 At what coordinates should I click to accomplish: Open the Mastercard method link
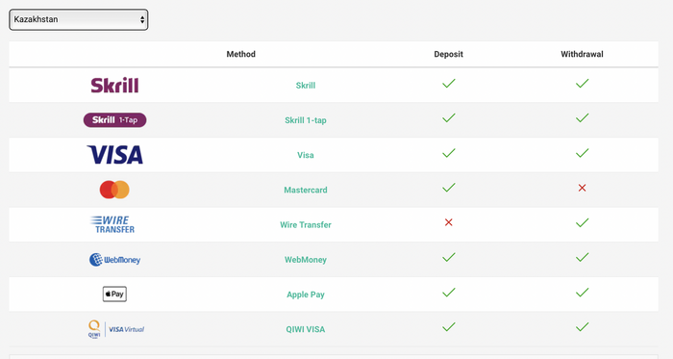(x=306, y=190)
